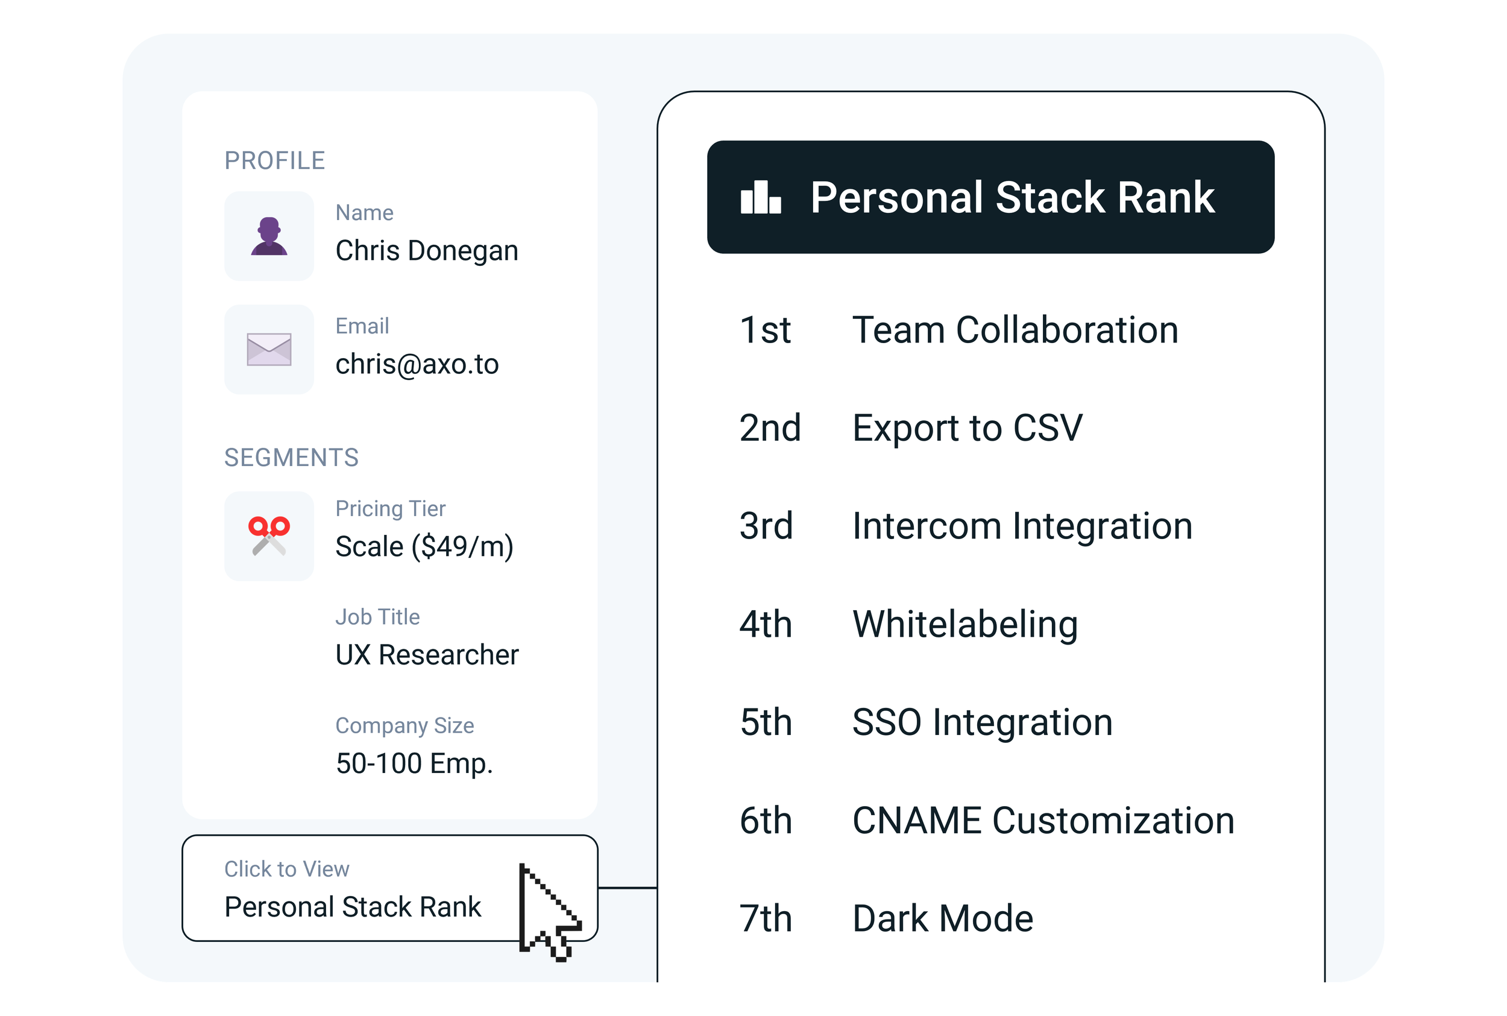Select the SEGMENTS section header
The height and width of the screenshot is (1016, 1507).
[291, 458]
